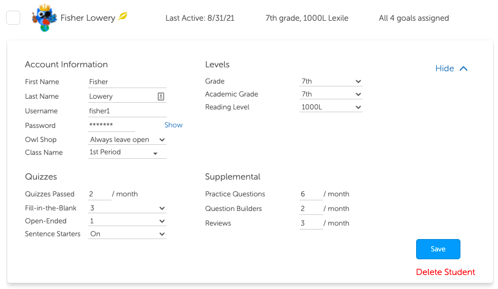This screenshot has width=498, height=289.
Task: Select the checkbox next to Fisher Lowery
Action: [13, 18]
